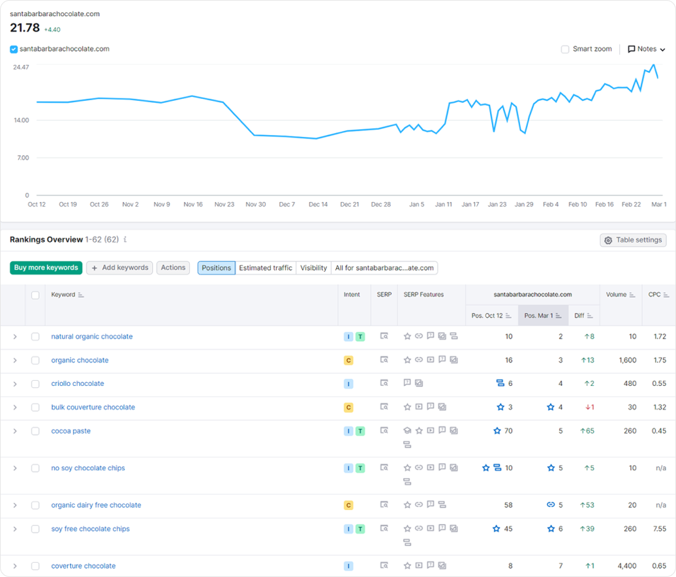Enable the Smart zoom checkbox

click(x=565, y=49)
